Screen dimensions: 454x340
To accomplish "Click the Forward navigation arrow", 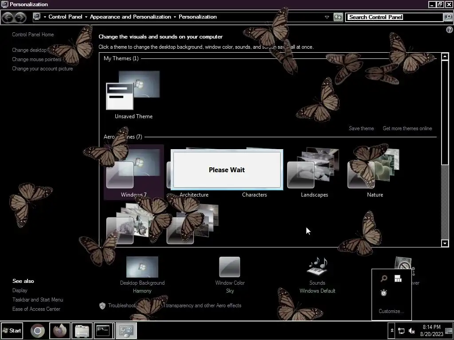I will (x=20, y=17).
